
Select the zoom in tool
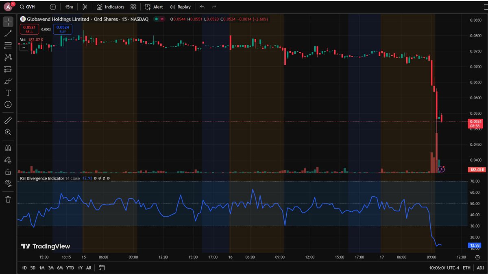[8, 132]
